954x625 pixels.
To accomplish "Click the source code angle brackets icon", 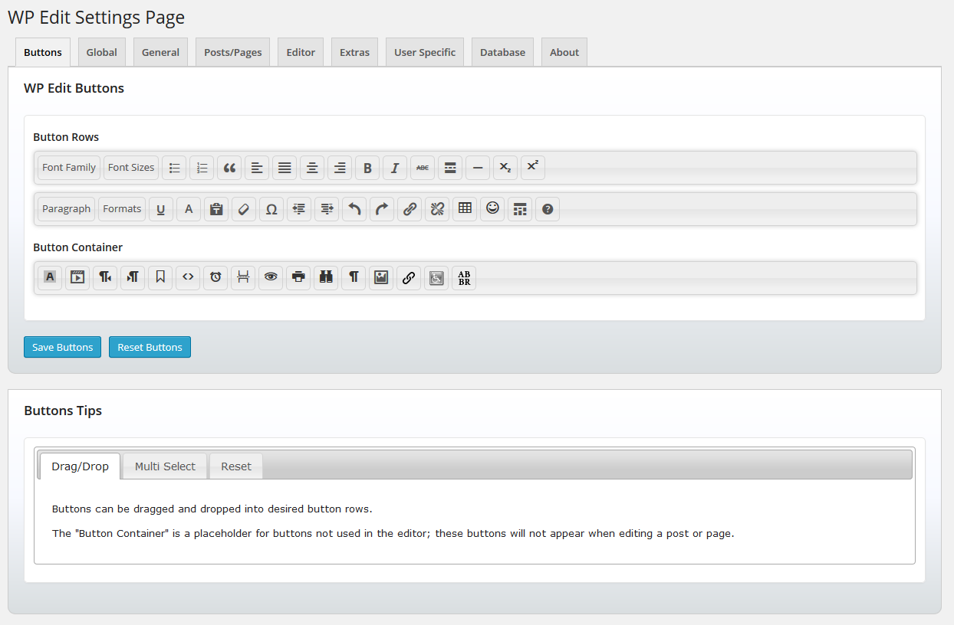I will [x=188, y=278].
